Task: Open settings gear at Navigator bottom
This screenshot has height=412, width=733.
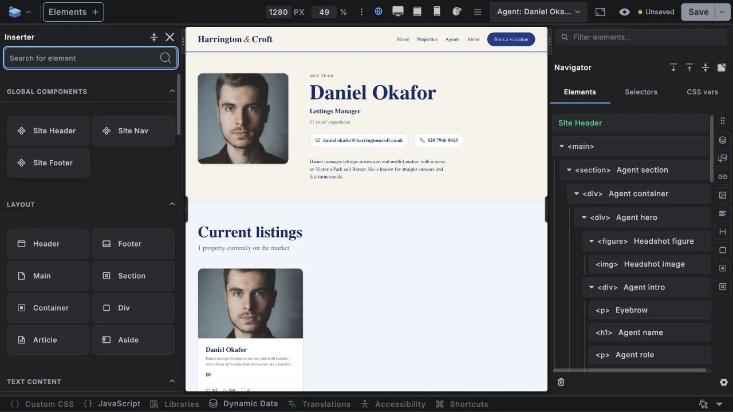Action: [724, 382]
